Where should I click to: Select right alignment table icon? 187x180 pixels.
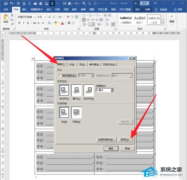(x=89, y=90)
